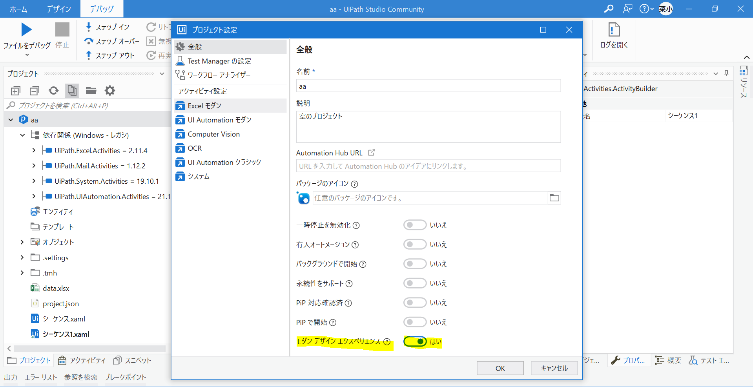Image resolution: width=753 pixels, height=387 pixels.
Task: Switch to アクティビティ panel tab
Action: pyautogui.click(x=82, y=360)
